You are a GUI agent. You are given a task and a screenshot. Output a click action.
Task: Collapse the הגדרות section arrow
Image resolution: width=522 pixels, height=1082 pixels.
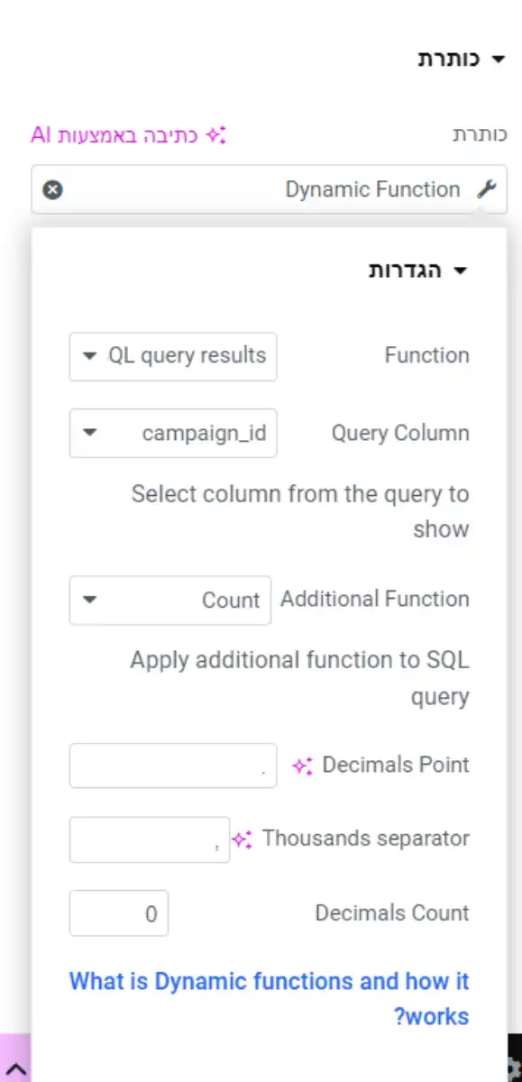click(461, 270)
